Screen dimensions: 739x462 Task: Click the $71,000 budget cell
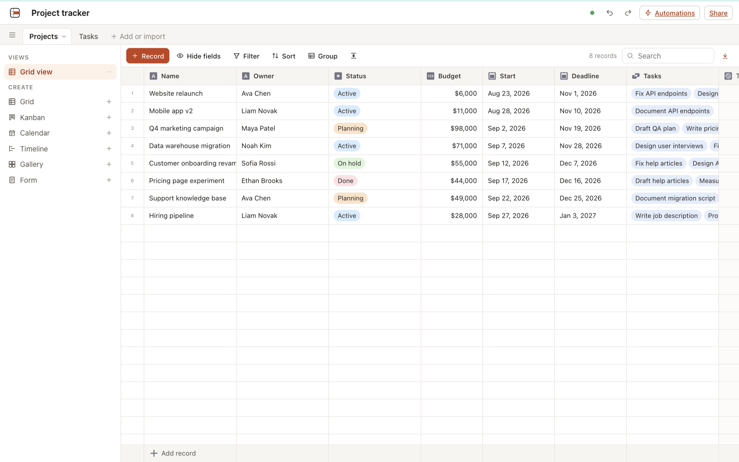point(452,146)
